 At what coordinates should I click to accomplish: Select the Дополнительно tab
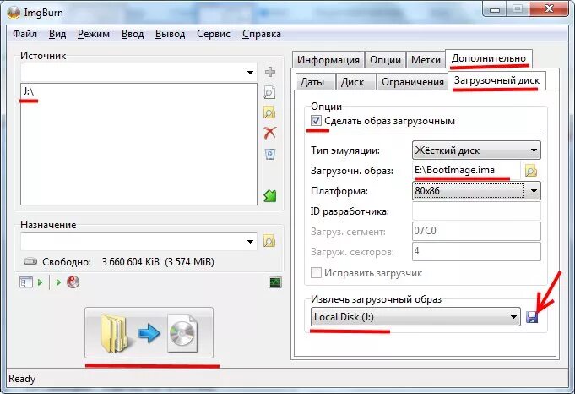tap(489, 58)
